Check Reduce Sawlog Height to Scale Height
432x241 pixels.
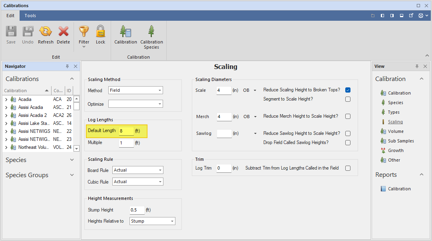click(348, 133)
